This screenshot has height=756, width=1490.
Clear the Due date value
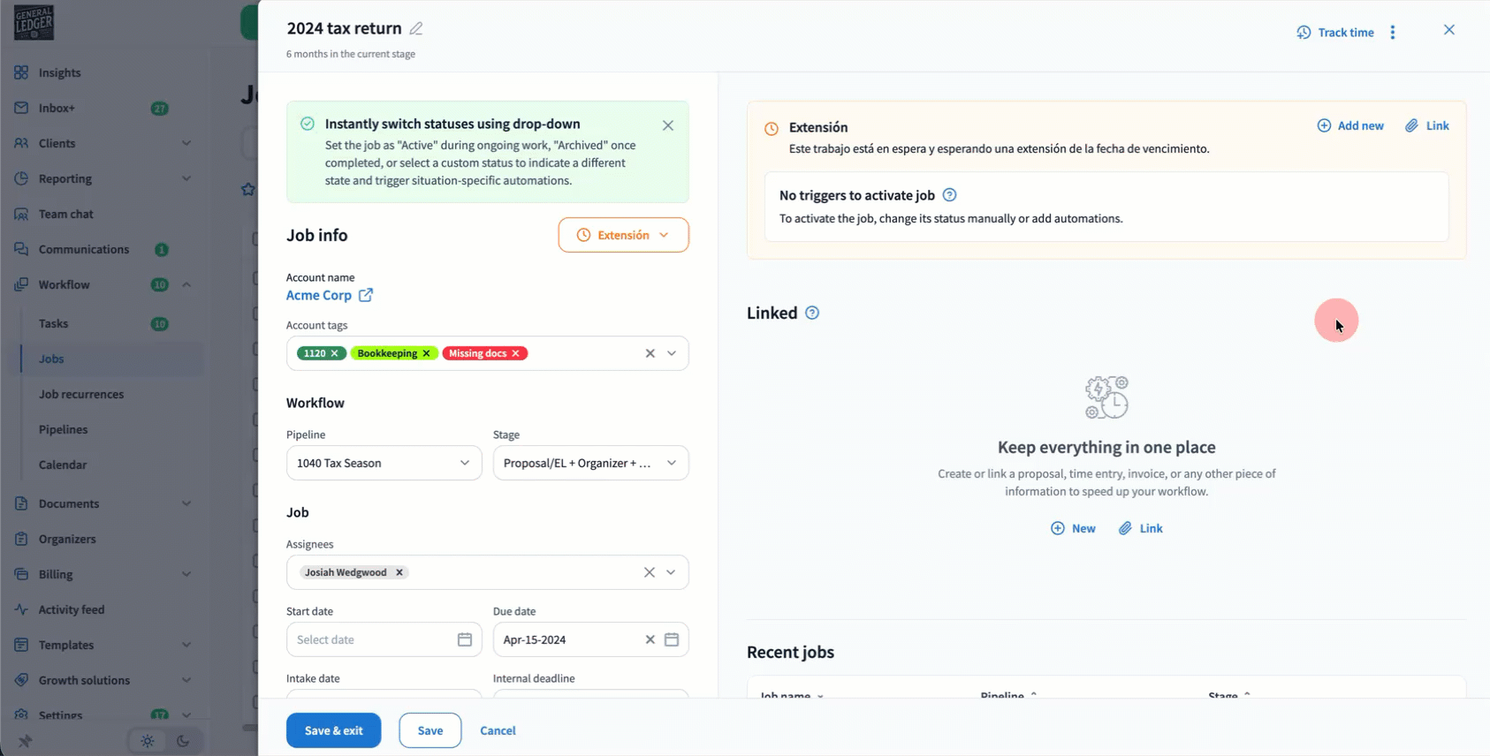tap(650, 639)
